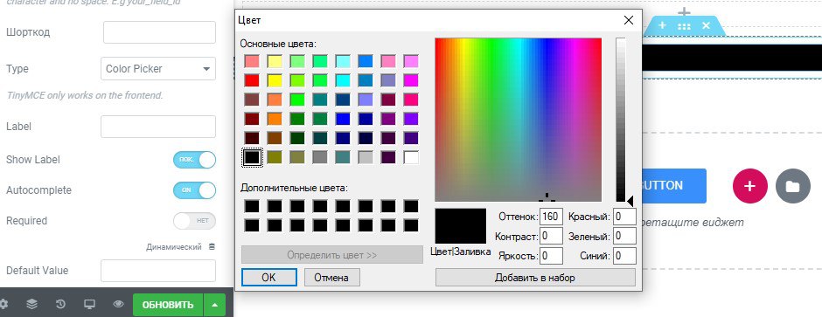Image resolution: width=822 pixels, height=317 pixels.
Task: Click OK in the color dialog
Action: 269,277
